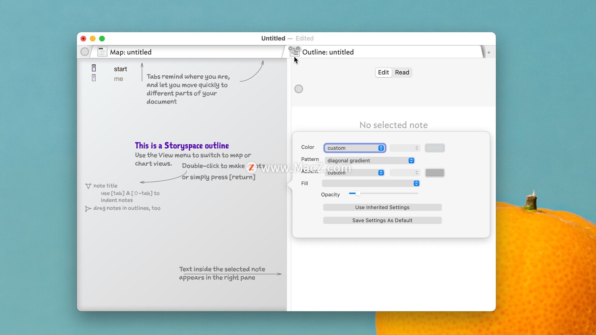Expand the 'drag notes in outlines' triangle

pyautogui.click(x=88, y=209)
